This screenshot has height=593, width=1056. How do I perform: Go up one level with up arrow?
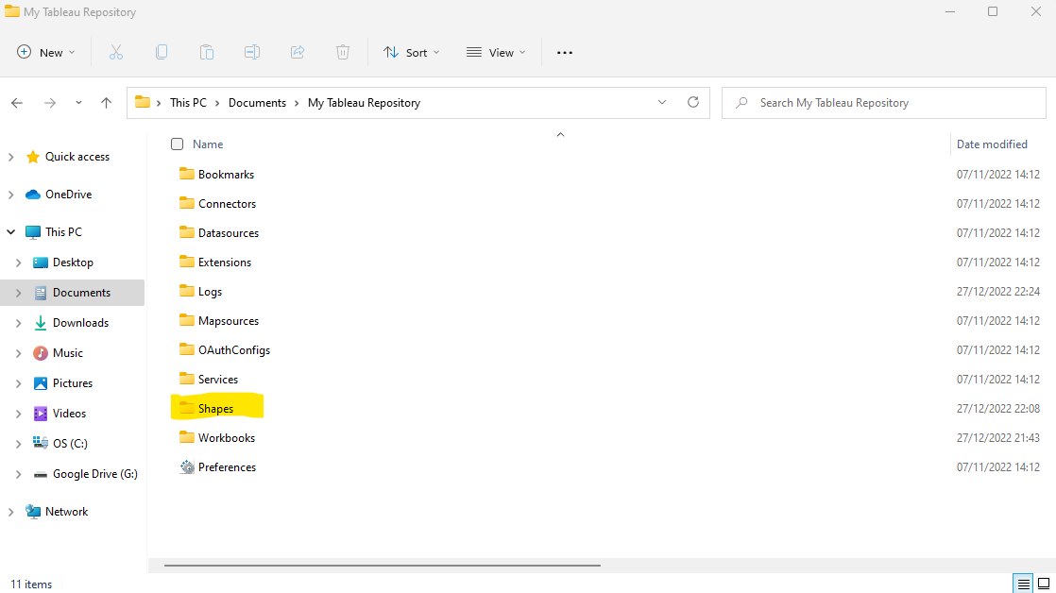click(x=106, y=103)
